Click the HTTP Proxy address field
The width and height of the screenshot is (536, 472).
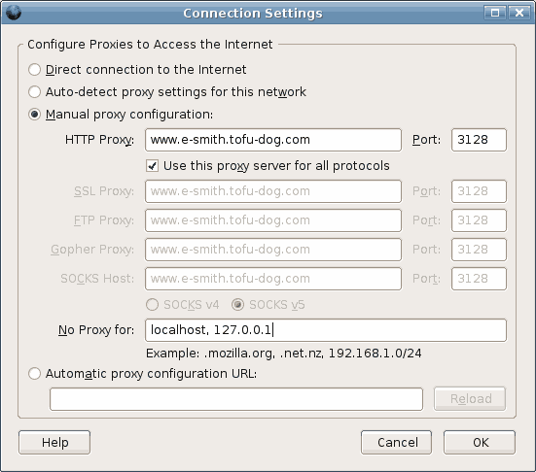pyautogui.click(x=273, y=140)
